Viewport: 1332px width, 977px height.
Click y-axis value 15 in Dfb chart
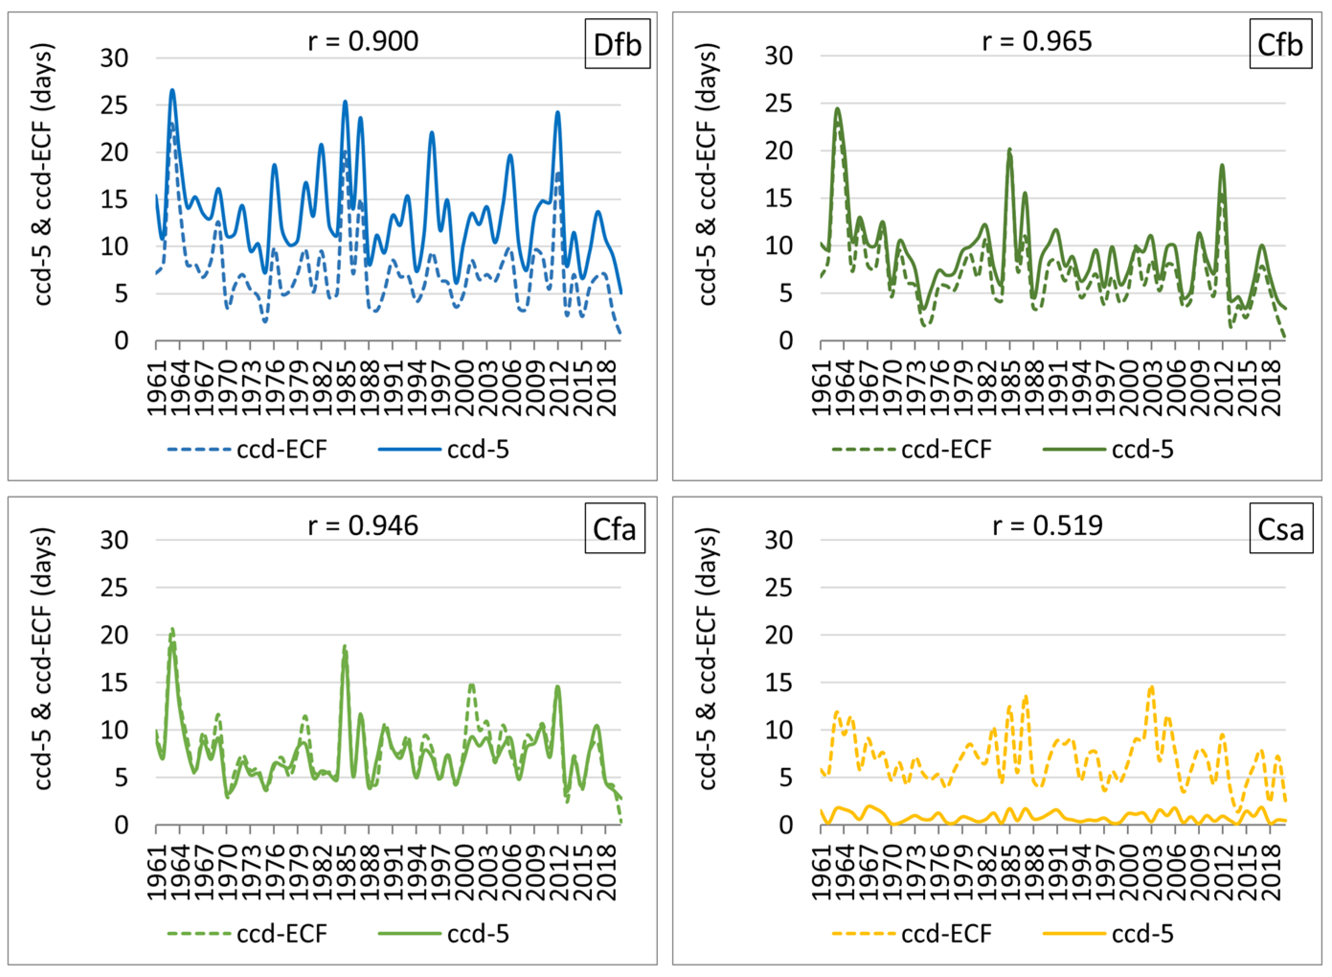pyautogui.click(x=114, y=199)
